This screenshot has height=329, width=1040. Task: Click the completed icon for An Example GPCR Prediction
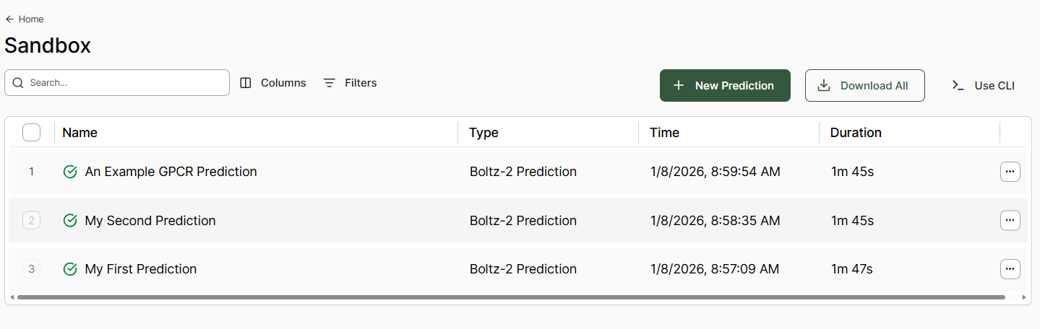[70, 172]
